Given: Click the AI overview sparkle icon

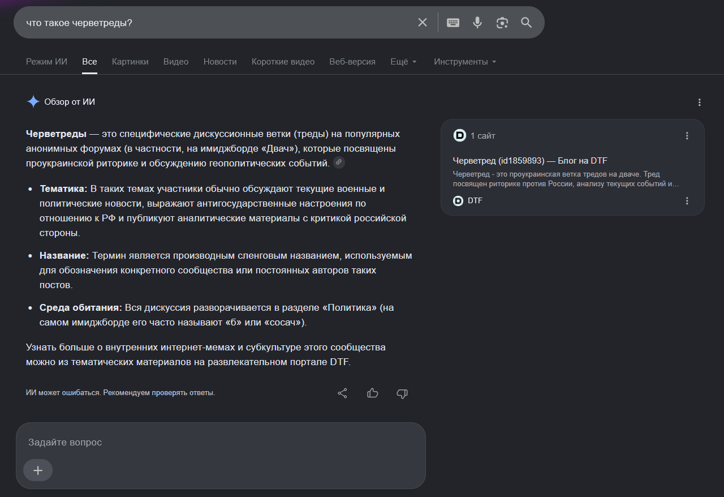Looking at the screenshot, I should tap(33, 102).
